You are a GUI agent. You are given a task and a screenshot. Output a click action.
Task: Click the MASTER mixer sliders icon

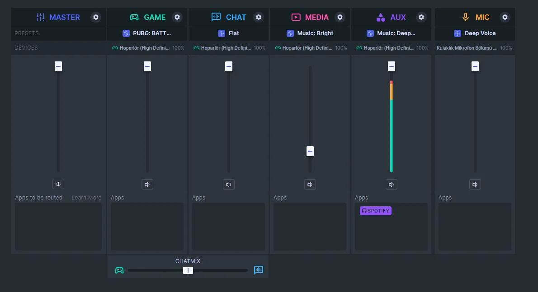[x=41, y=17]
